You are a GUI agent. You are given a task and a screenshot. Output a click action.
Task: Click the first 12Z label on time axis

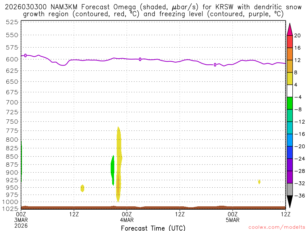pos(74,214)
